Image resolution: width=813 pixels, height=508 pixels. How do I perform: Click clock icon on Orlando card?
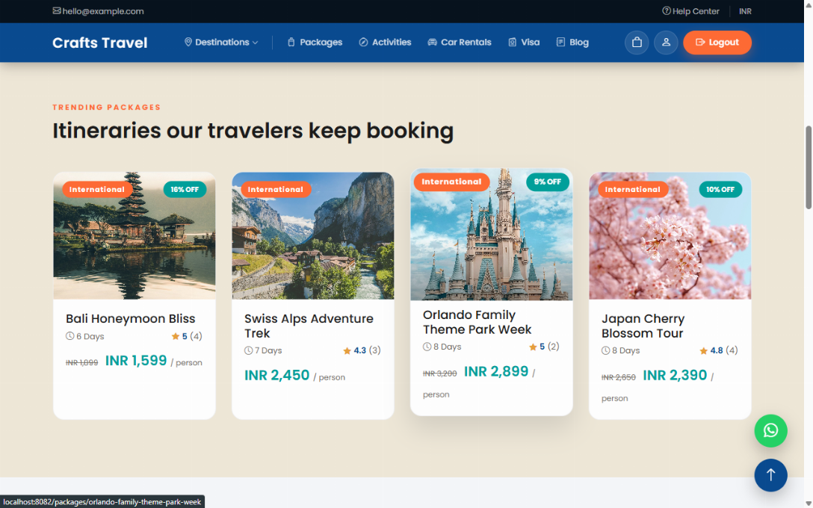(x=427, y=347)
